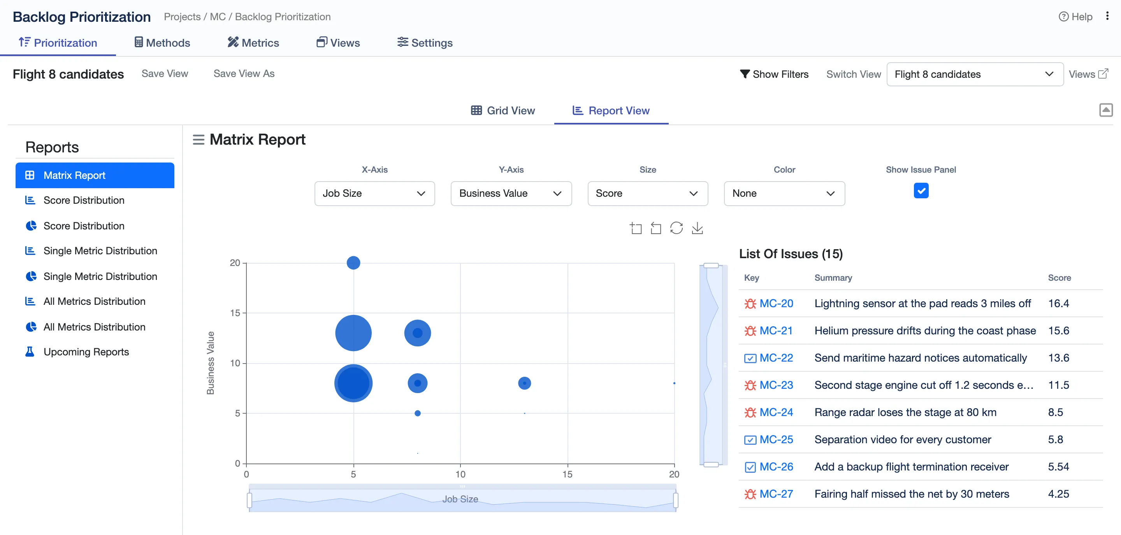Switch to the Metrics tab

(253, 43)
